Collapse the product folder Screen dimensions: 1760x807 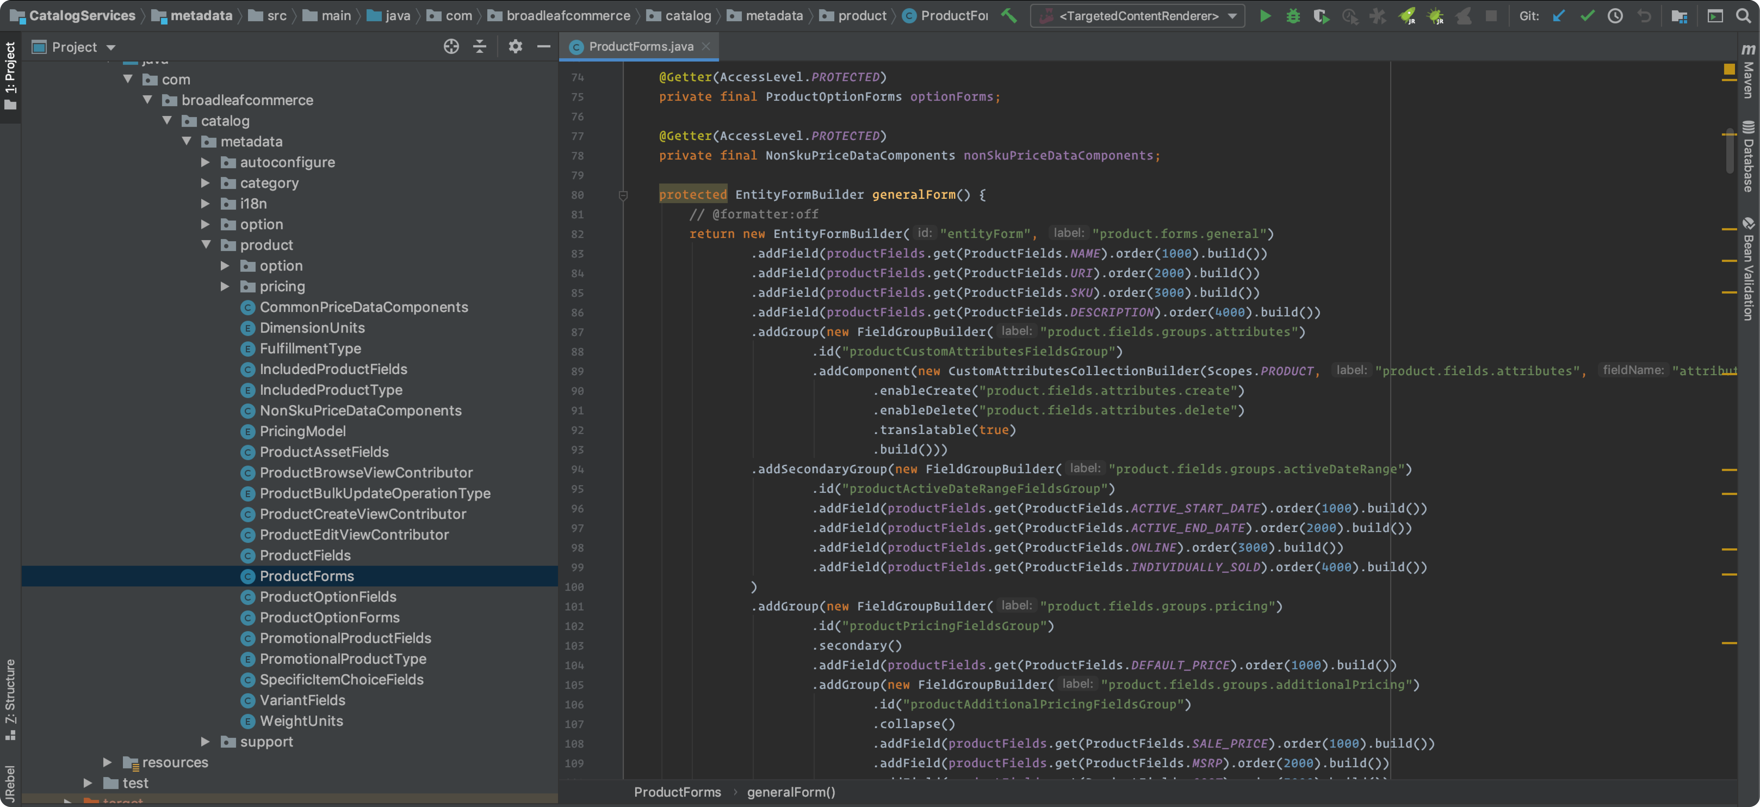pos(206,244)
